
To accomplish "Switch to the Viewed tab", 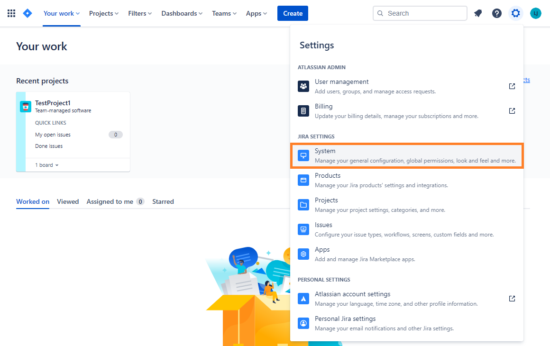I will tap(68, 201).
